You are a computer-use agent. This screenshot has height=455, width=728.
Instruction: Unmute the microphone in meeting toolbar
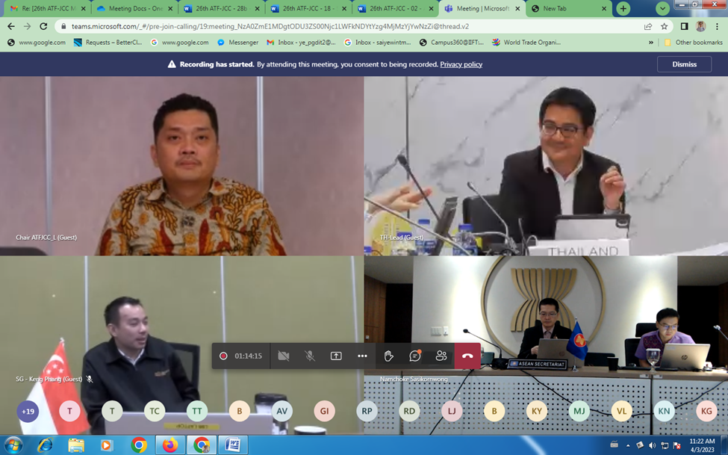(310, 356)
